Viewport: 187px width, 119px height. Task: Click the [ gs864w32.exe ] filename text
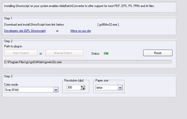108,25
